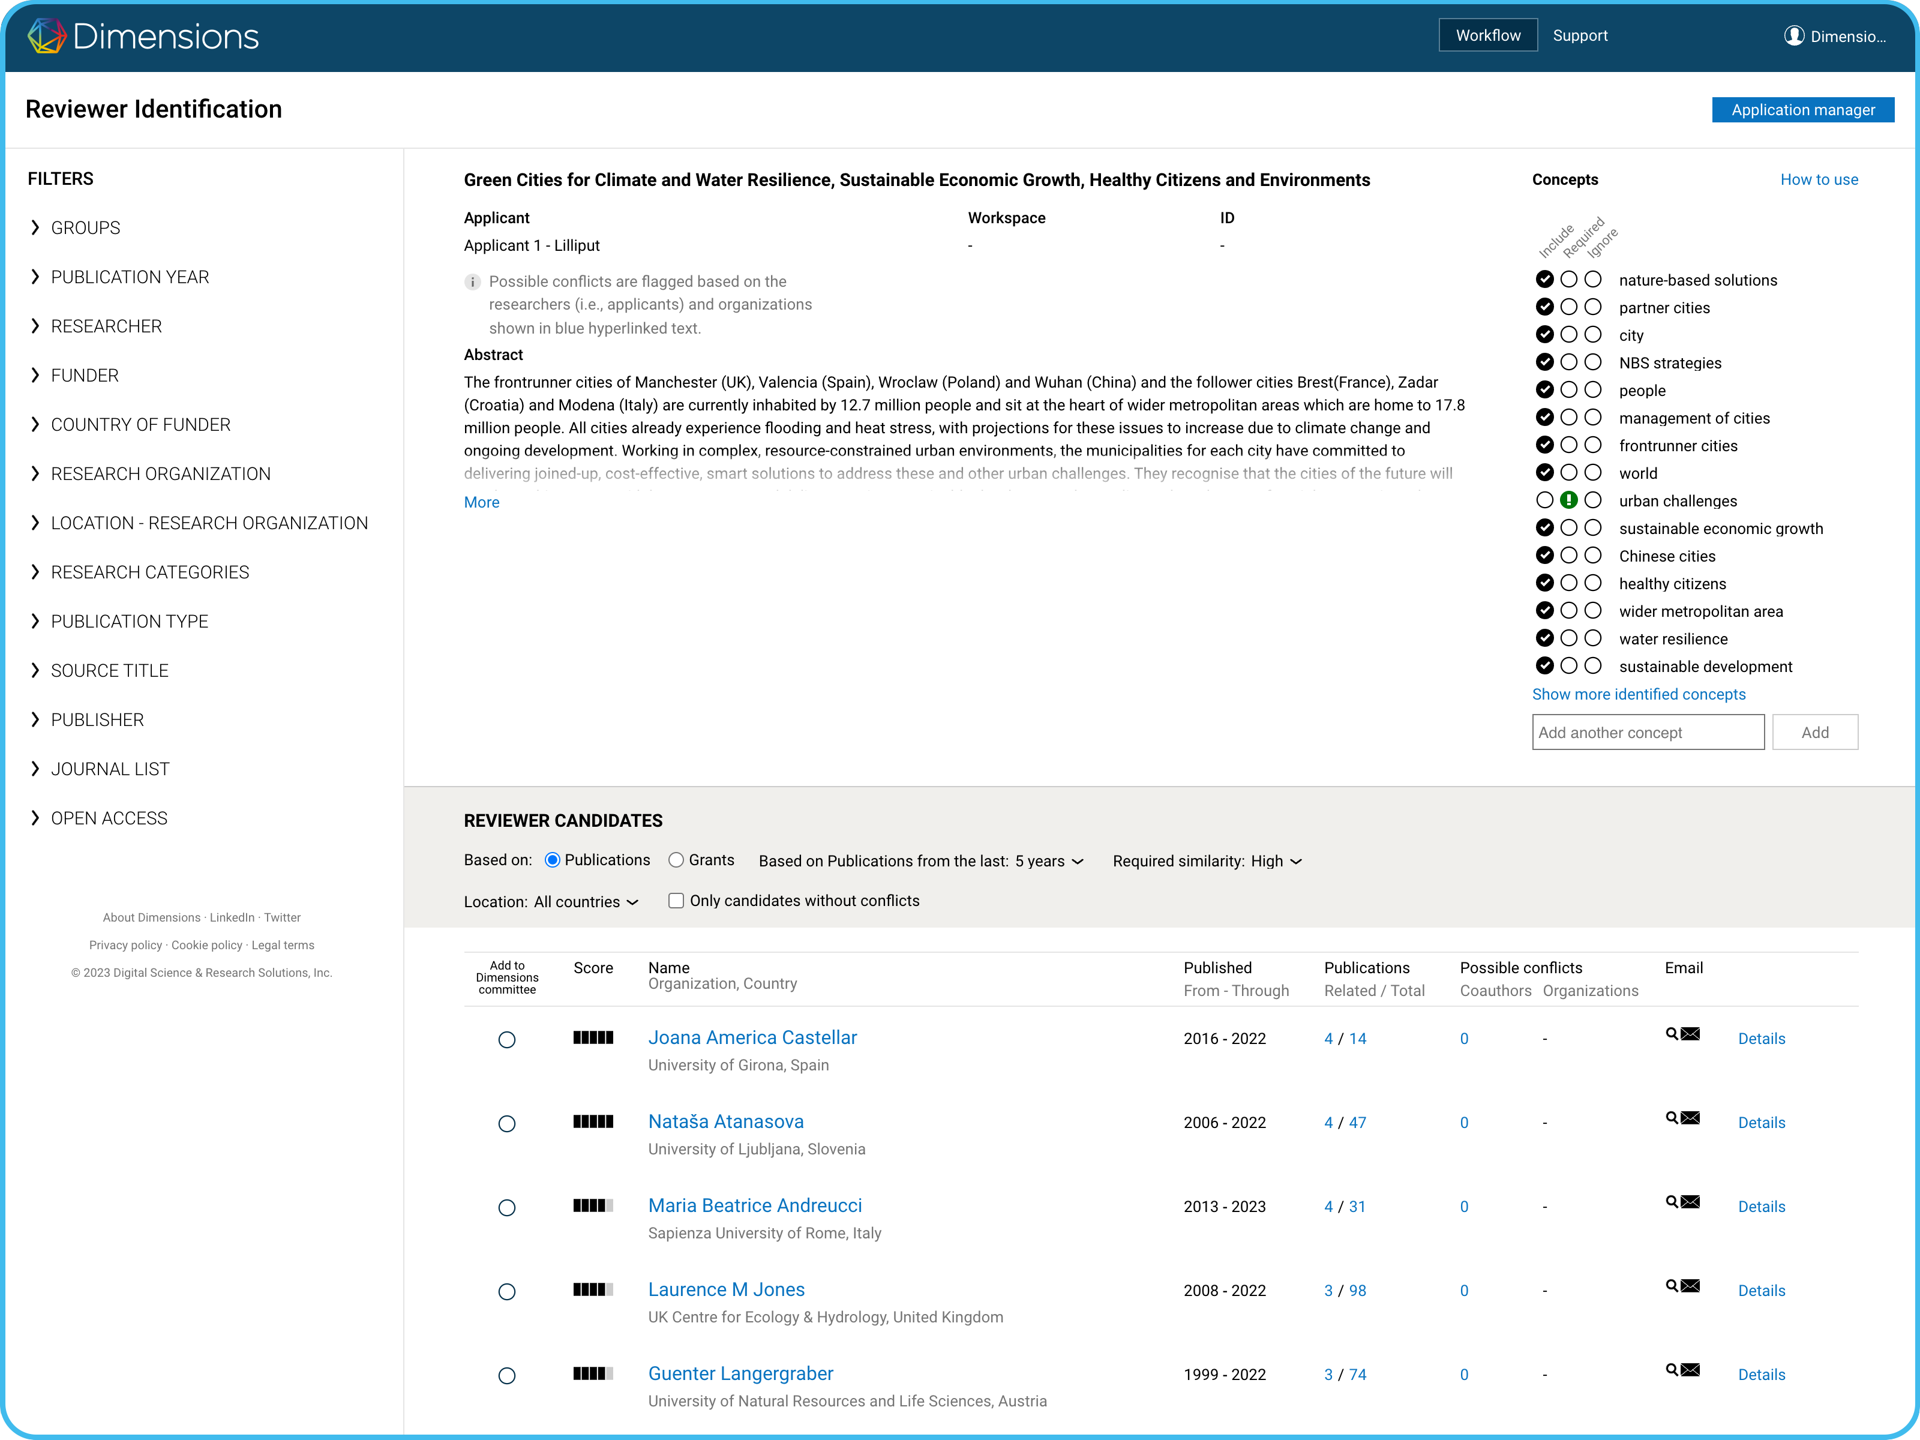Click search email icon for Maria Beatrice Andreucci
This screenshot has height=1440, width=1920.
tap(1672, 1202)
